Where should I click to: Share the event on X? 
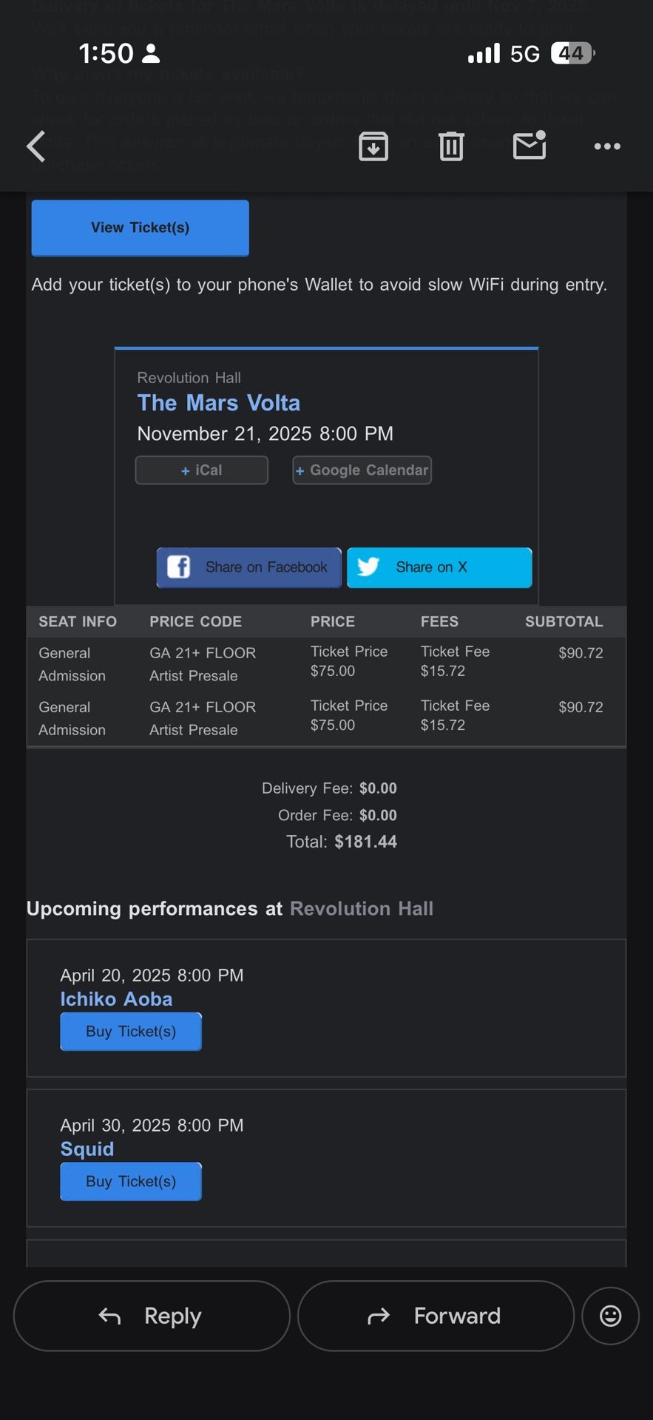(x=439, y=567)
